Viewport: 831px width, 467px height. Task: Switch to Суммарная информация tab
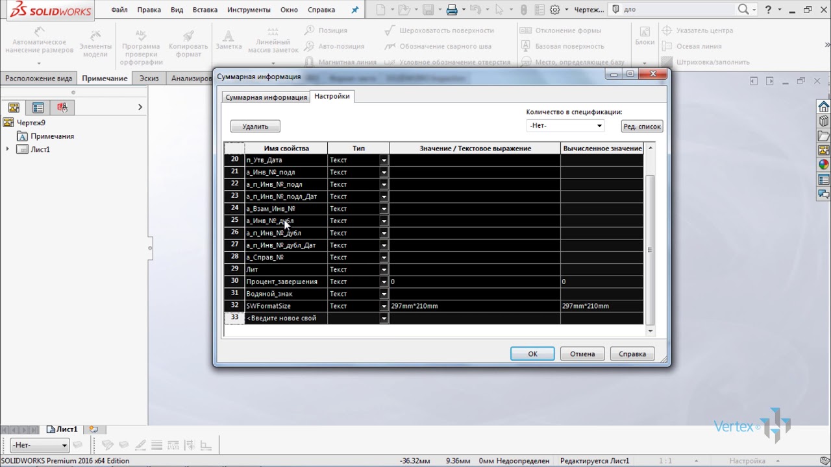(x=266, y=97)
